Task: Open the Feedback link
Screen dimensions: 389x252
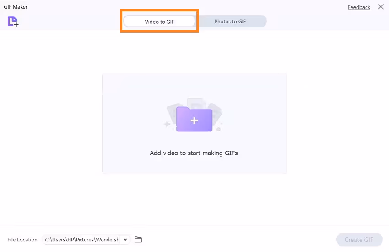Action: pos(359,7)
